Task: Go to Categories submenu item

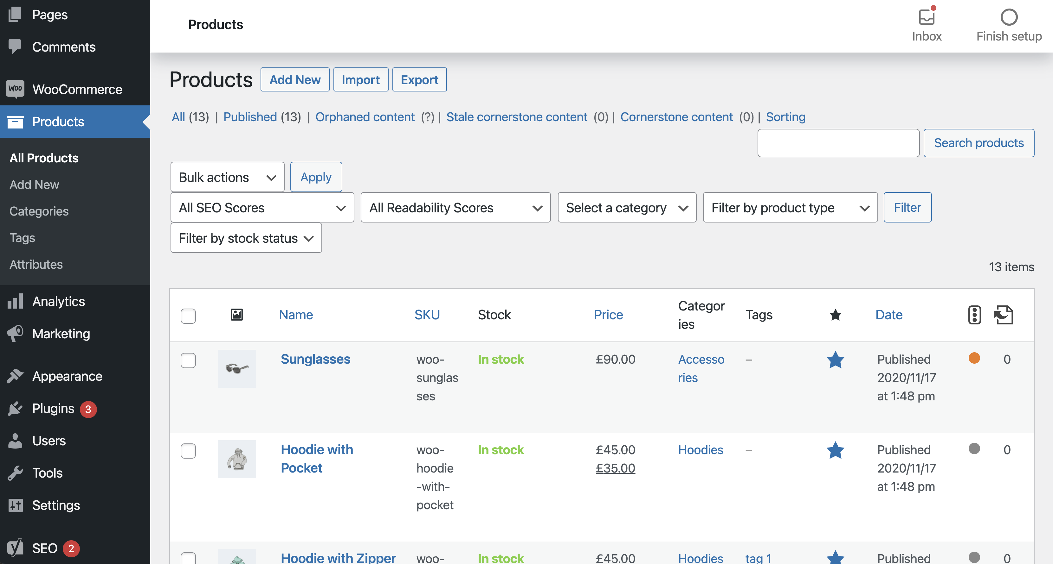Action: (39, 211)
